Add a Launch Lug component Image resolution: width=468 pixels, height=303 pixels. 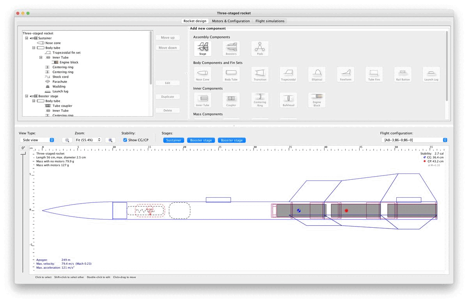431,74
